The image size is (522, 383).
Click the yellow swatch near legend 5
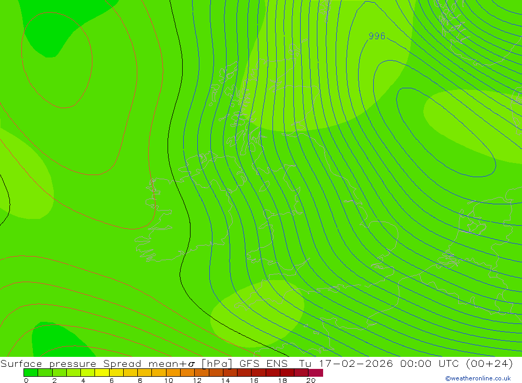point(102,373)
